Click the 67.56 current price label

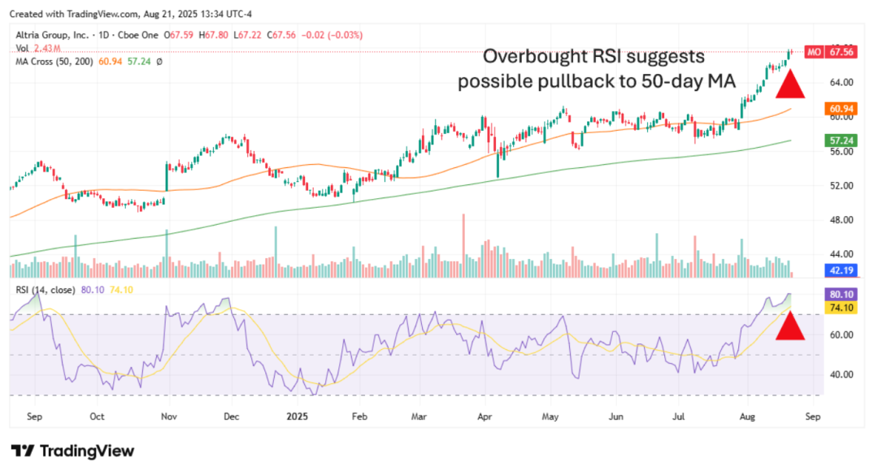(x=841, y=52)
